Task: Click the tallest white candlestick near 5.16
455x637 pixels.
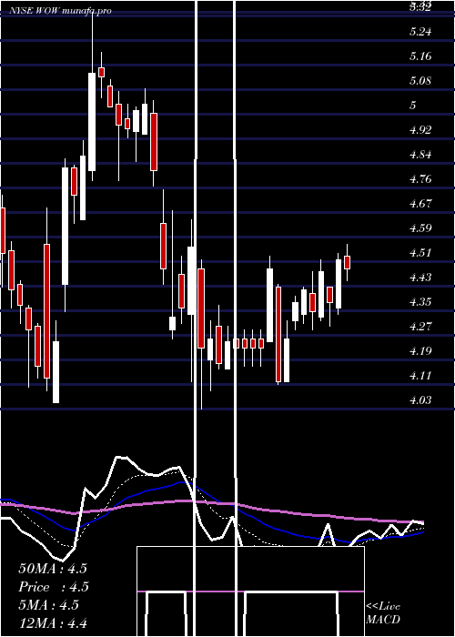Action: click(92, 122)
